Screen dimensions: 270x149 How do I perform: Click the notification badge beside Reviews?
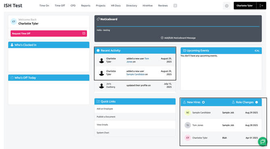(x=175, y=6)
